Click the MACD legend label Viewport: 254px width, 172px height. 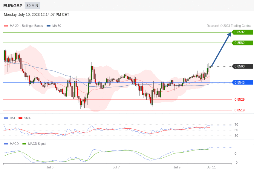pyautogui.click(x=14, y=144)
